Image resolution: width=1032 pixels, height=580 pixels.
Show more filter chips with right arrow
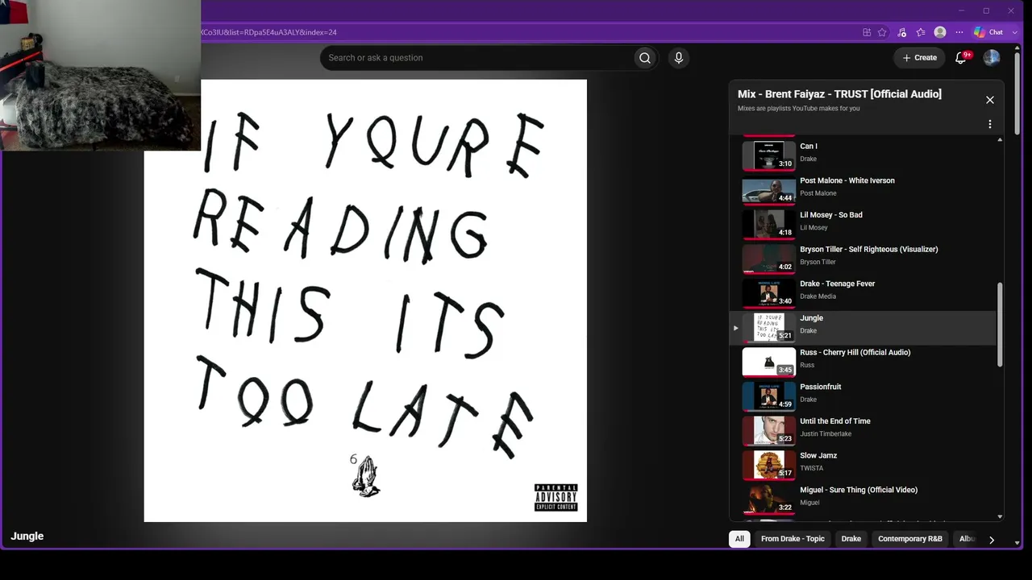pyautogui.click(x=992, y=540)
